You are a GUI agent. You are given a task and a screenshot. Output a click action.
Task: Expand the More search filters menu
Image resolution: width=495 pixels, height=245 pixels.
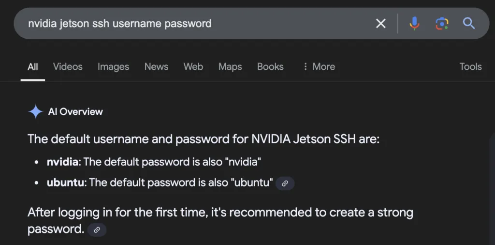click(x=319, y=67)
